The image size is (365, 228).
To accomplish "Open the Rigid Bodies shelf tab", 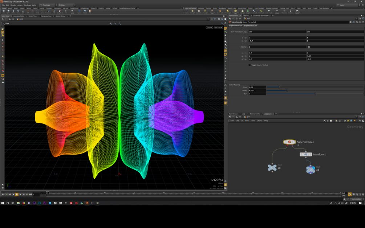I will 222,8.
